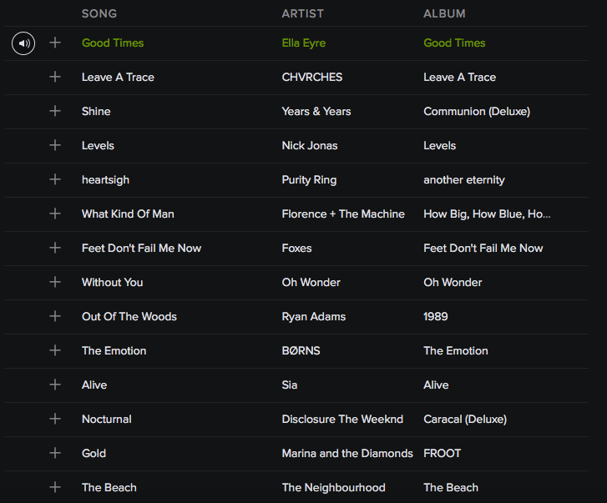This screenshot has width=607, height=503.
Task: Save heartsigh using its plus icon
Action: click(x=55, y=179)
